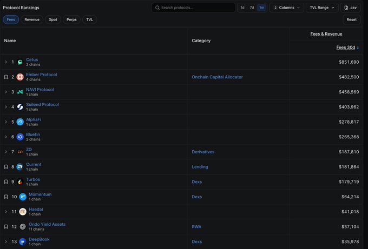
Task: Sort by the Fees 30d column header
Action: pyautogui.click(x=345, y=48)
